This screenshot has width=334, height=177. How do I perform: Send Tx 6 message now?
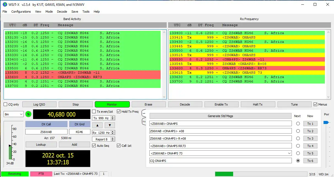pyautogui.click(x=310, y=161)
